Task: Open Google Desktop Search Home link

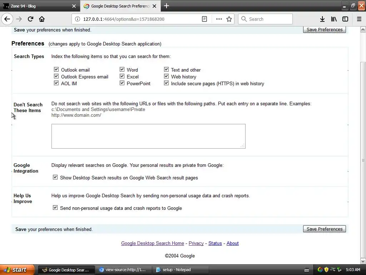Action: click(152, 243)
